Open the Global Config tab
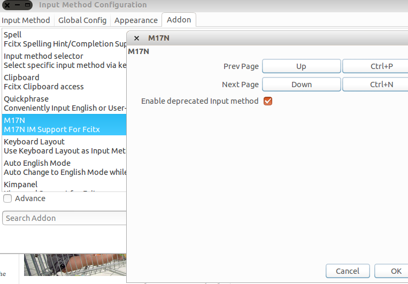This screenshot has height=284, width=408. pos(82,20)
